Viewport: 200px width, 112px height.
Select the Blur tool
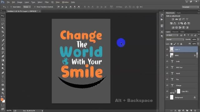pos(3,64)
